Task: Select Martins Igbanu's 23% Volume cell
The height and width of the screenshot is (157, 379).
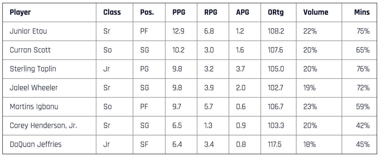Action: [310, 107]
